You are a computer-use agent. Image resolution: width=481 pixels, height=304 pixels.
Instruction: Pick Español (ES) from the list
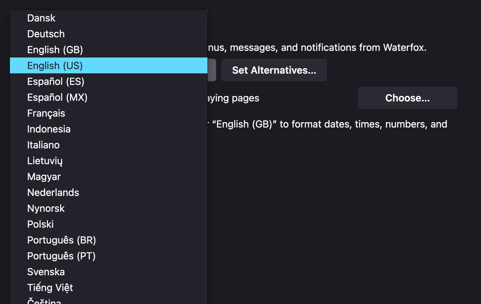tap(56, 81)
